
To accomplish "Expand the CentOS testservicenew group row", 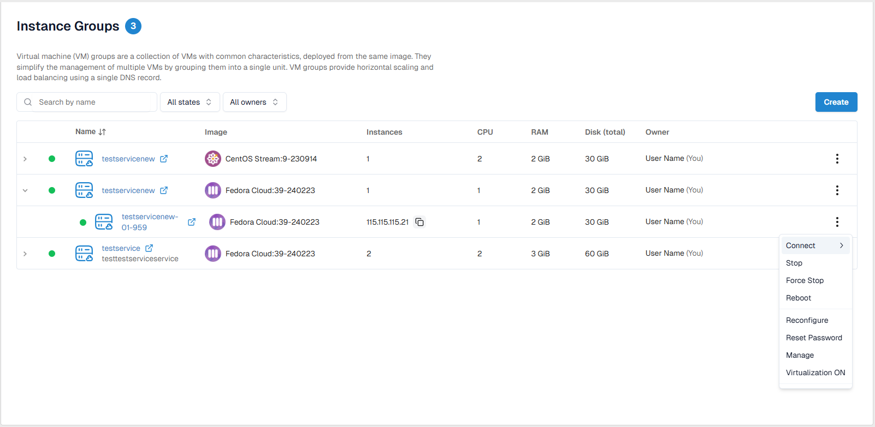I will coord(25,159).
